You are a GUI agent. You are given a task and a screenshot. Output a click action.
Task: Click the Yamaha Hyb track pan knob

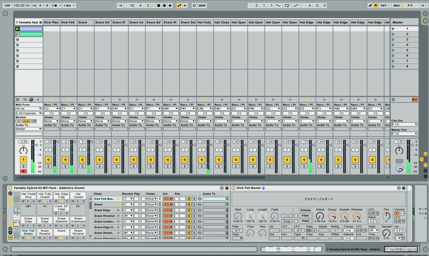click(x=23, y=150)
